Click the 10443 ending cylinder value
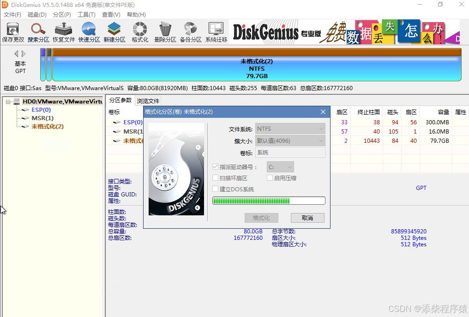 tap(372, 140)
